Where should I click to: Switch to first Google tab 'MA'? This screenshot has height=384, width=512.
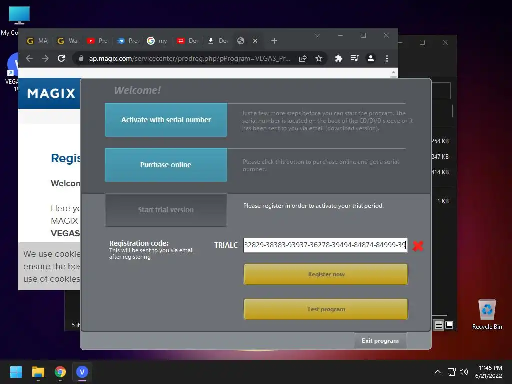(x=38, y=41)
